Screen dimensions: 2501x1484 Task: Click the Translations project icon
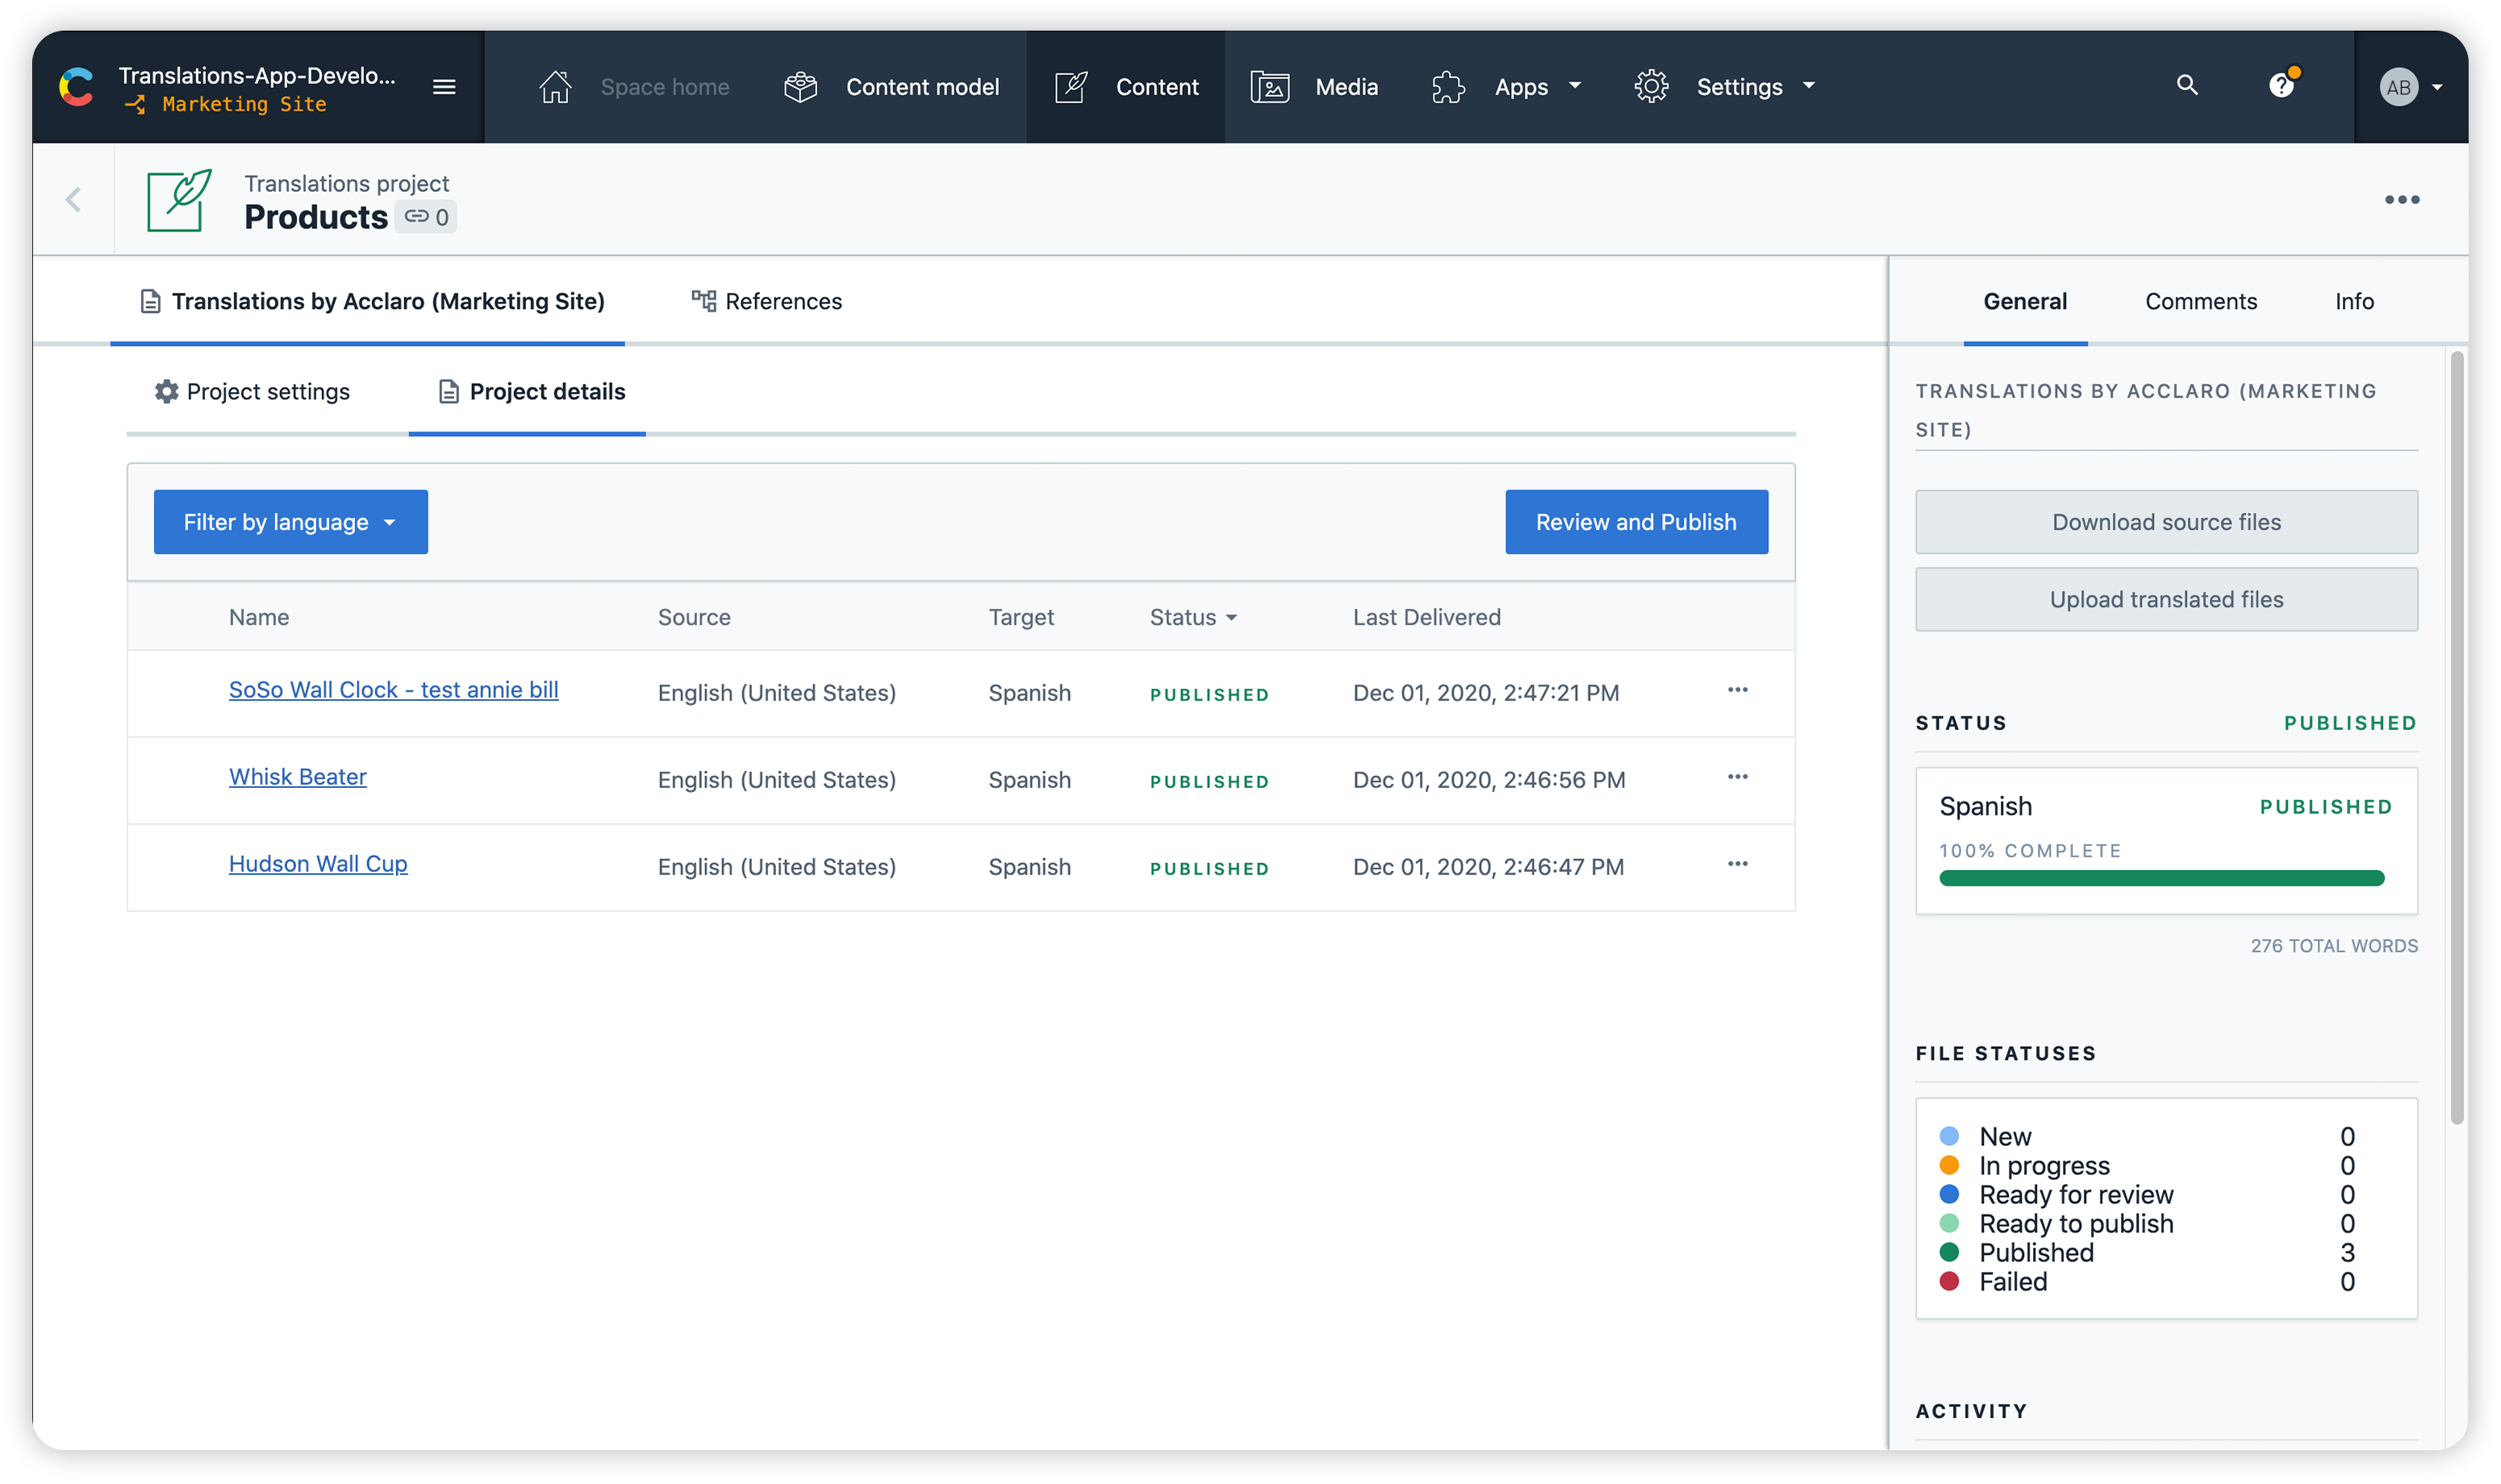click(x=177, y=198)
